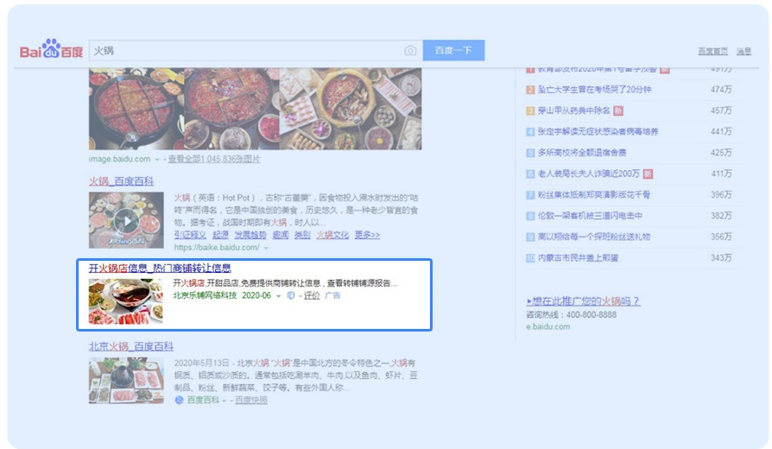Click the 百度一下 search button
This screenshot has height=449, width=772.
coord(453,50)
